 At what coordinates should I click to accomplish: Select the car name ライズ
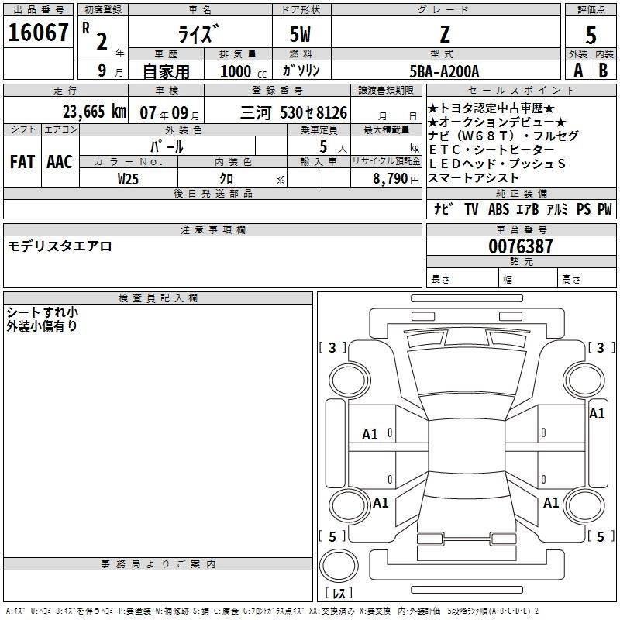[x=198, y=33]
